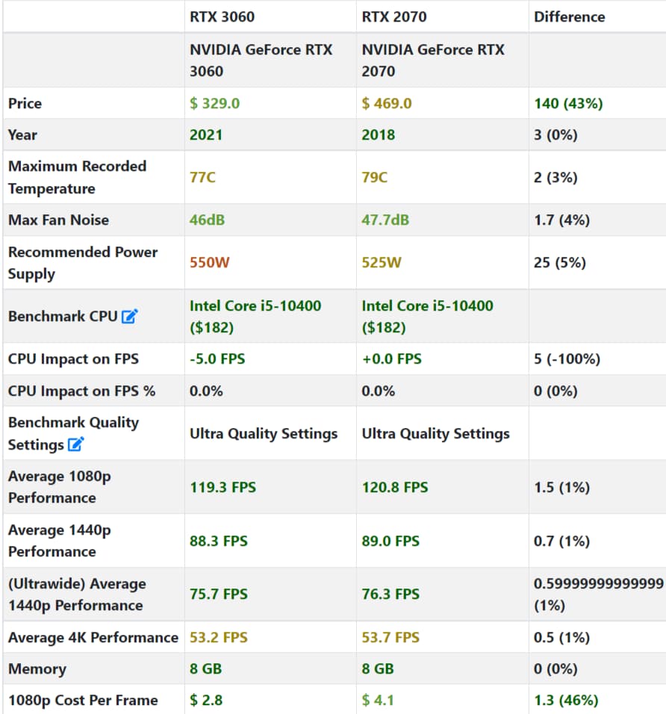Click the Intel Core i5-10400 under RTX 3060
Viewport: 666px width, 714px height.
pyautogui.click(x=255, y=306)
